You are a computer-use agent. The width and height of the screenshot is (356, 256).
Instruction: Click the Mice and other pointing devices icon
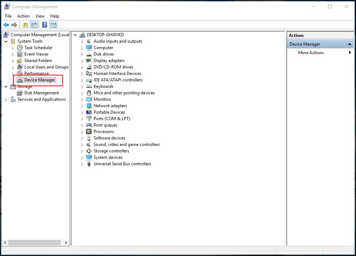pos(89,93)
